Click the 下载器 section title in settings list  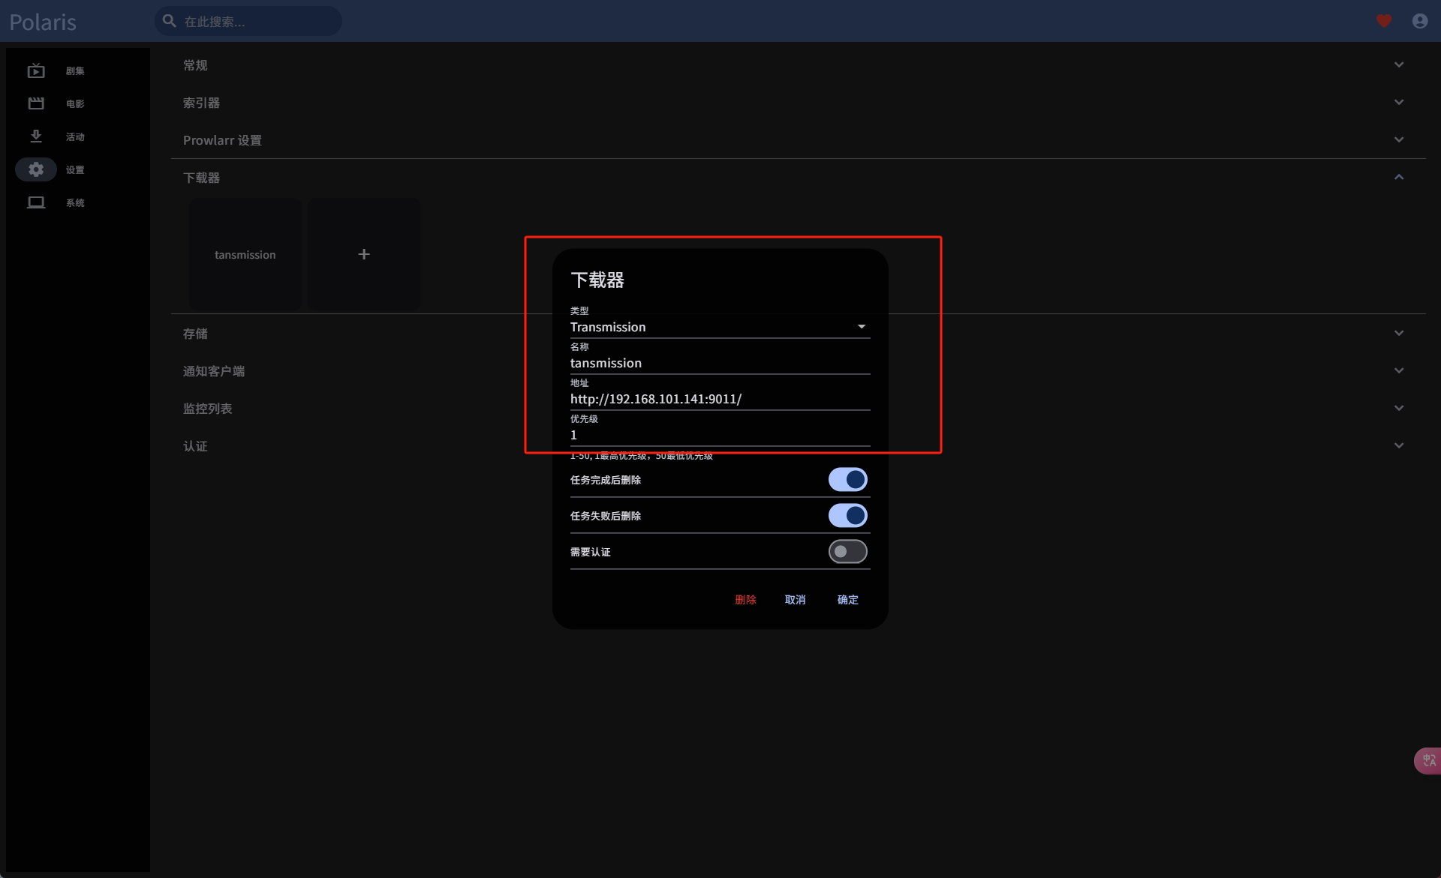201,178
